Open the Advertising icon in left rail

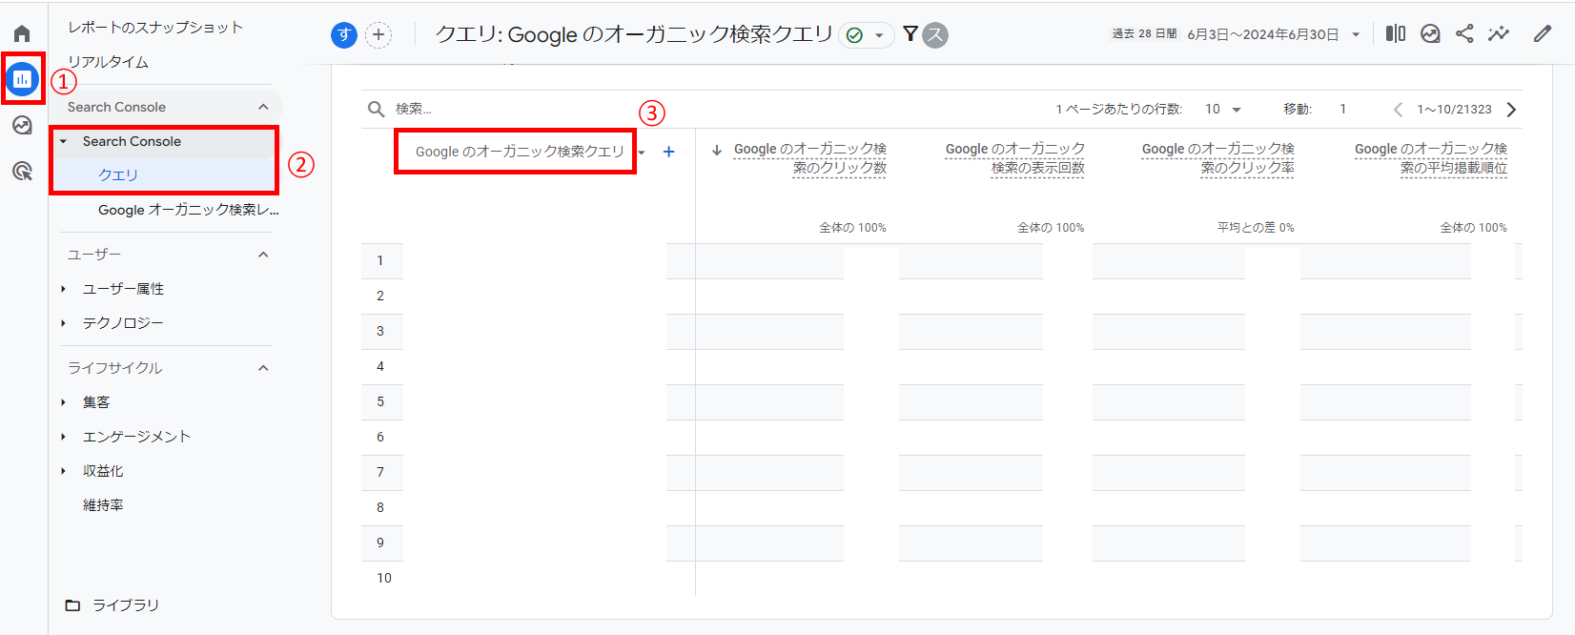pos(22,171)
